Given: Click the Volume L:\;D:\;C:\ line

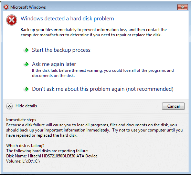Looking at the screenshot, I should coord(23,161).
